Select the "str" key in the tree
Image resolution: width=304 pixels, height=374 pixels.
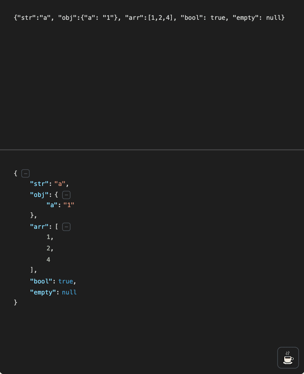click(39, 184)
